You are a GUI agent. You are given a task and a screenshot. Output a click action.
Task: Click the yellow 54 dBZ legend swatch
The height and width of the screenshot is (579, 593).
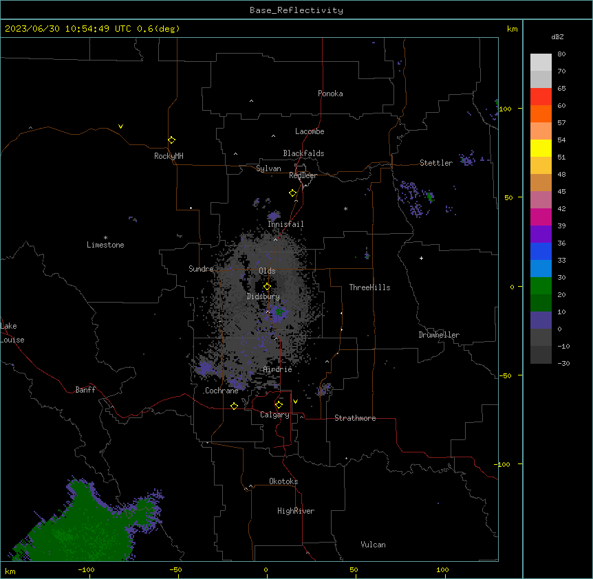[x=541, y=148]
